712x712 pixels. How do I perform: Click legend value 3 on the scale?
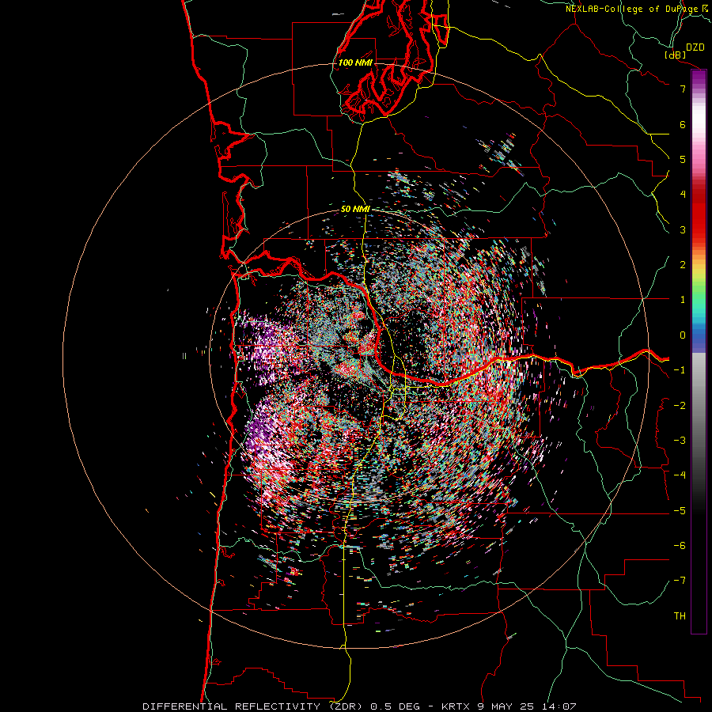click(683, 229)
